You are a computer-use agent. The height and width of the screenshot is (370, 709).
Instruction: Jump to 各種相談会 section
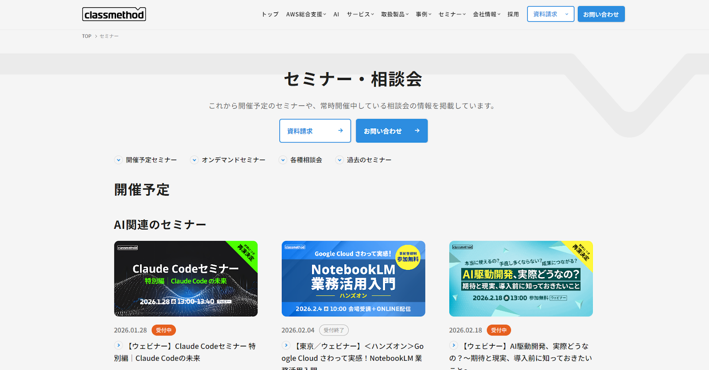pos(300,160)
